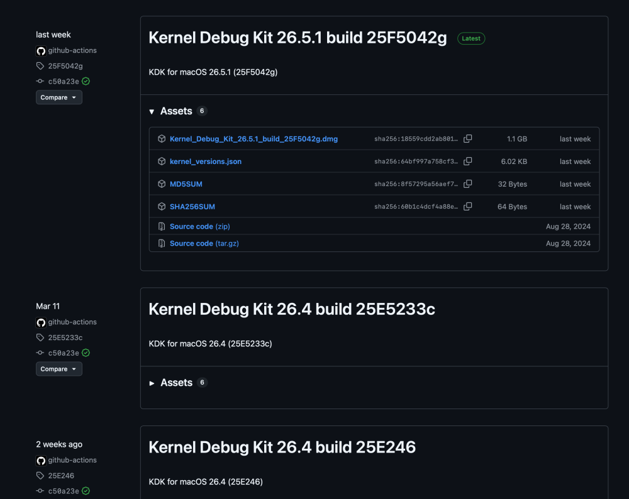Viewport: 629px width, 499px height.
Task: Click tag icon next to 25F5042g
Action: (40, 66)
